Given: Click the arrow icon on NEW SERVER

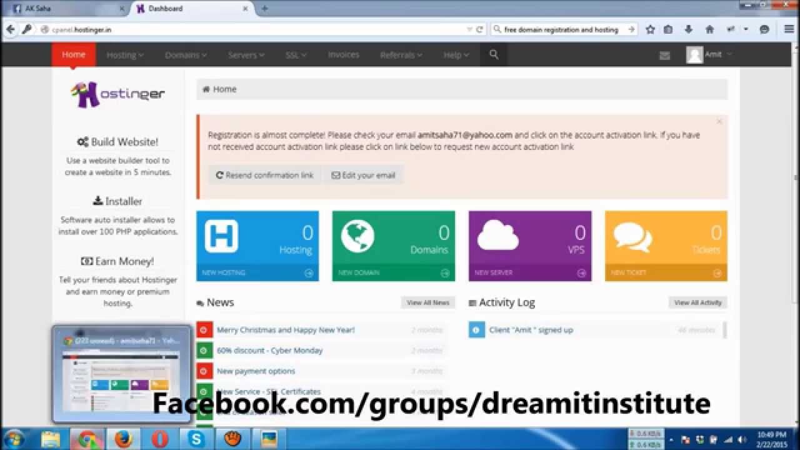Looking at the screenshot, I should click(x=581, y=273).
